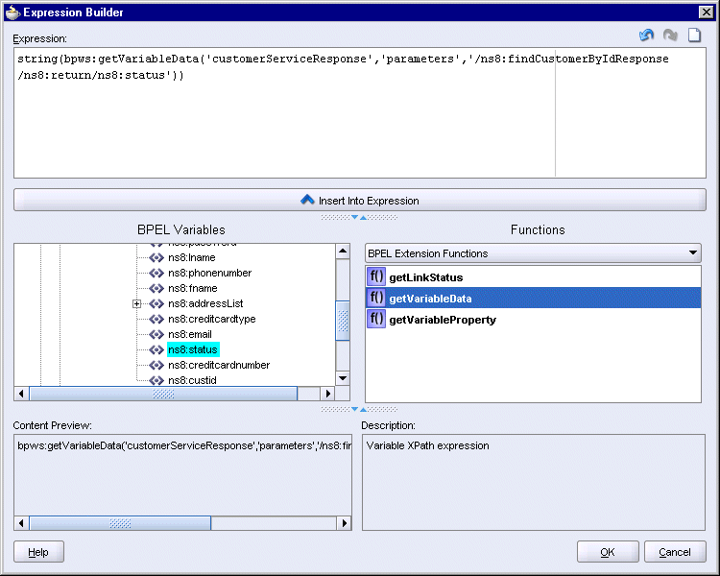This screenshot has width=720, height=576.
Task: Select ns8:custid tree item
Action: click(x=192, y=380)
